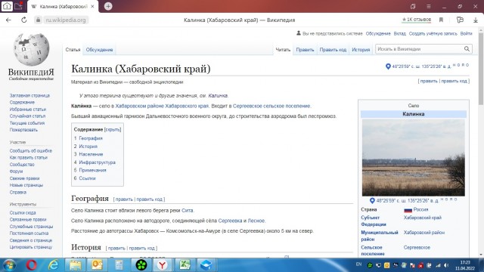Open Создать учётную запись link
The width and height of the screenshot is (484, 272).
point(433,33)
